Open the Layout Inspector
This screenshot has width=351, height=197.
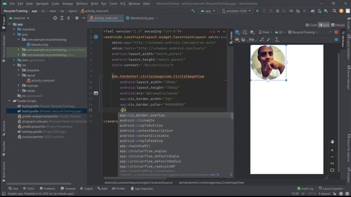(x=331, y=188)
